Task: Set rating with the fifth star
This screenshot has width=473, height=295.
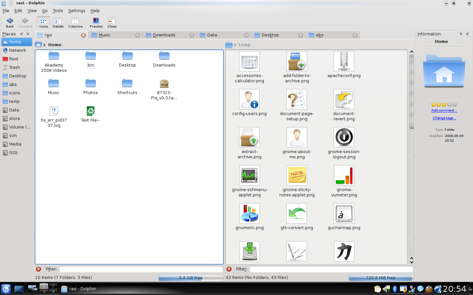Action: tap(455, 105)
